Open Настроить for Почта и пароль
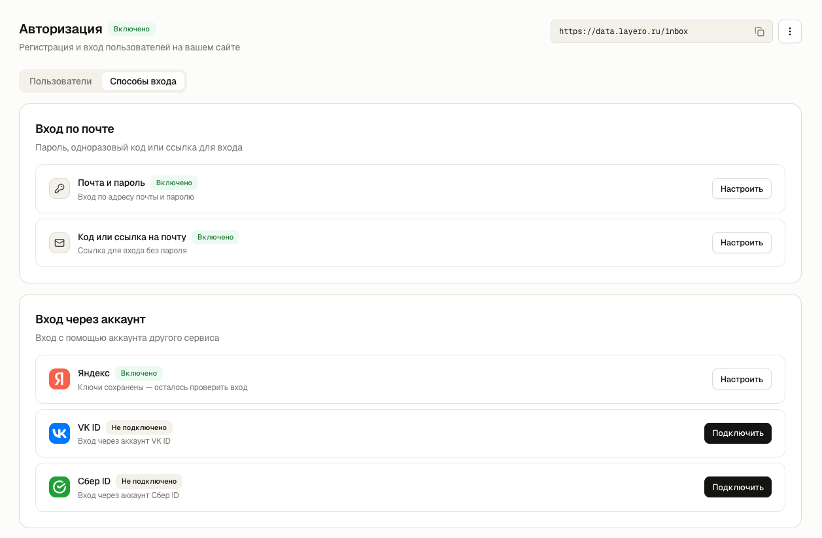This screenshot has width=822, height=538. pos(742,188)
